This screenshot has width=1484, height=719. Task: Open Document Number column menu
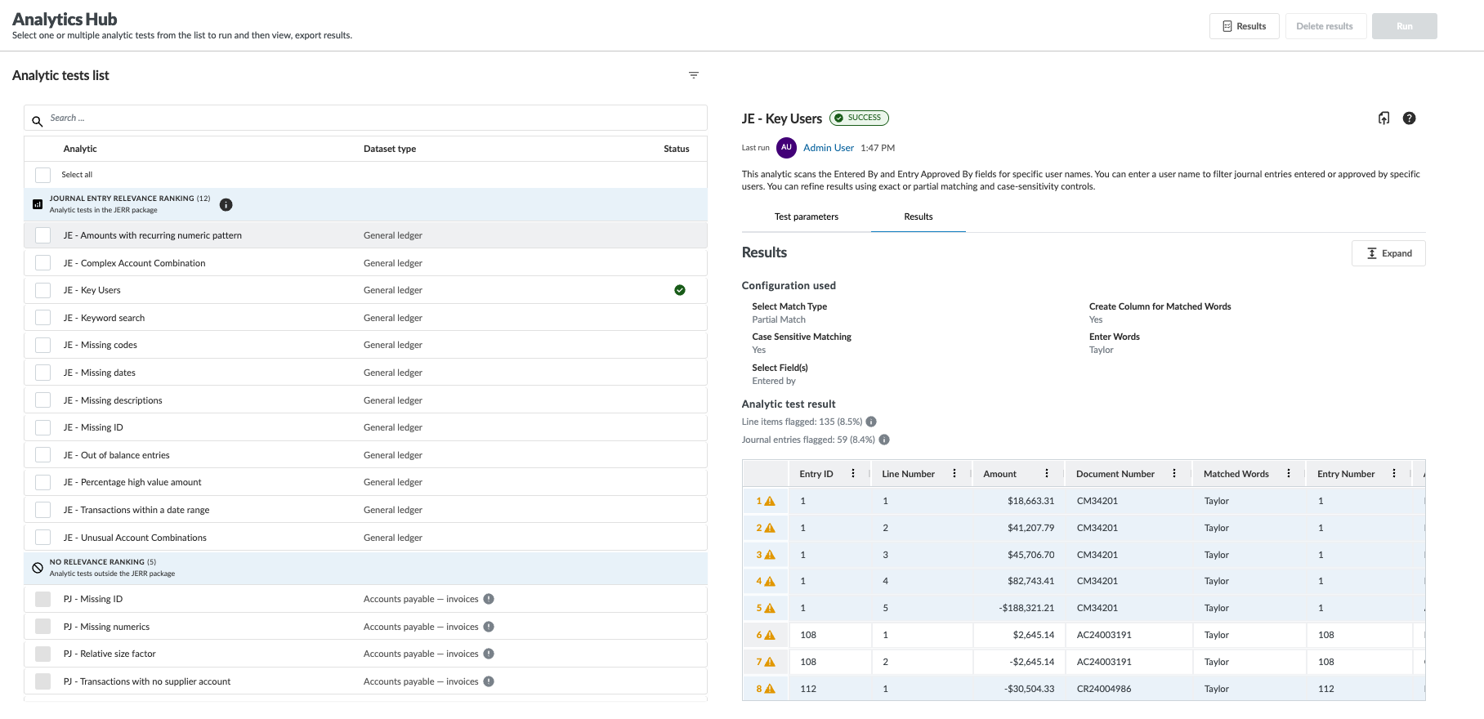1174,473
